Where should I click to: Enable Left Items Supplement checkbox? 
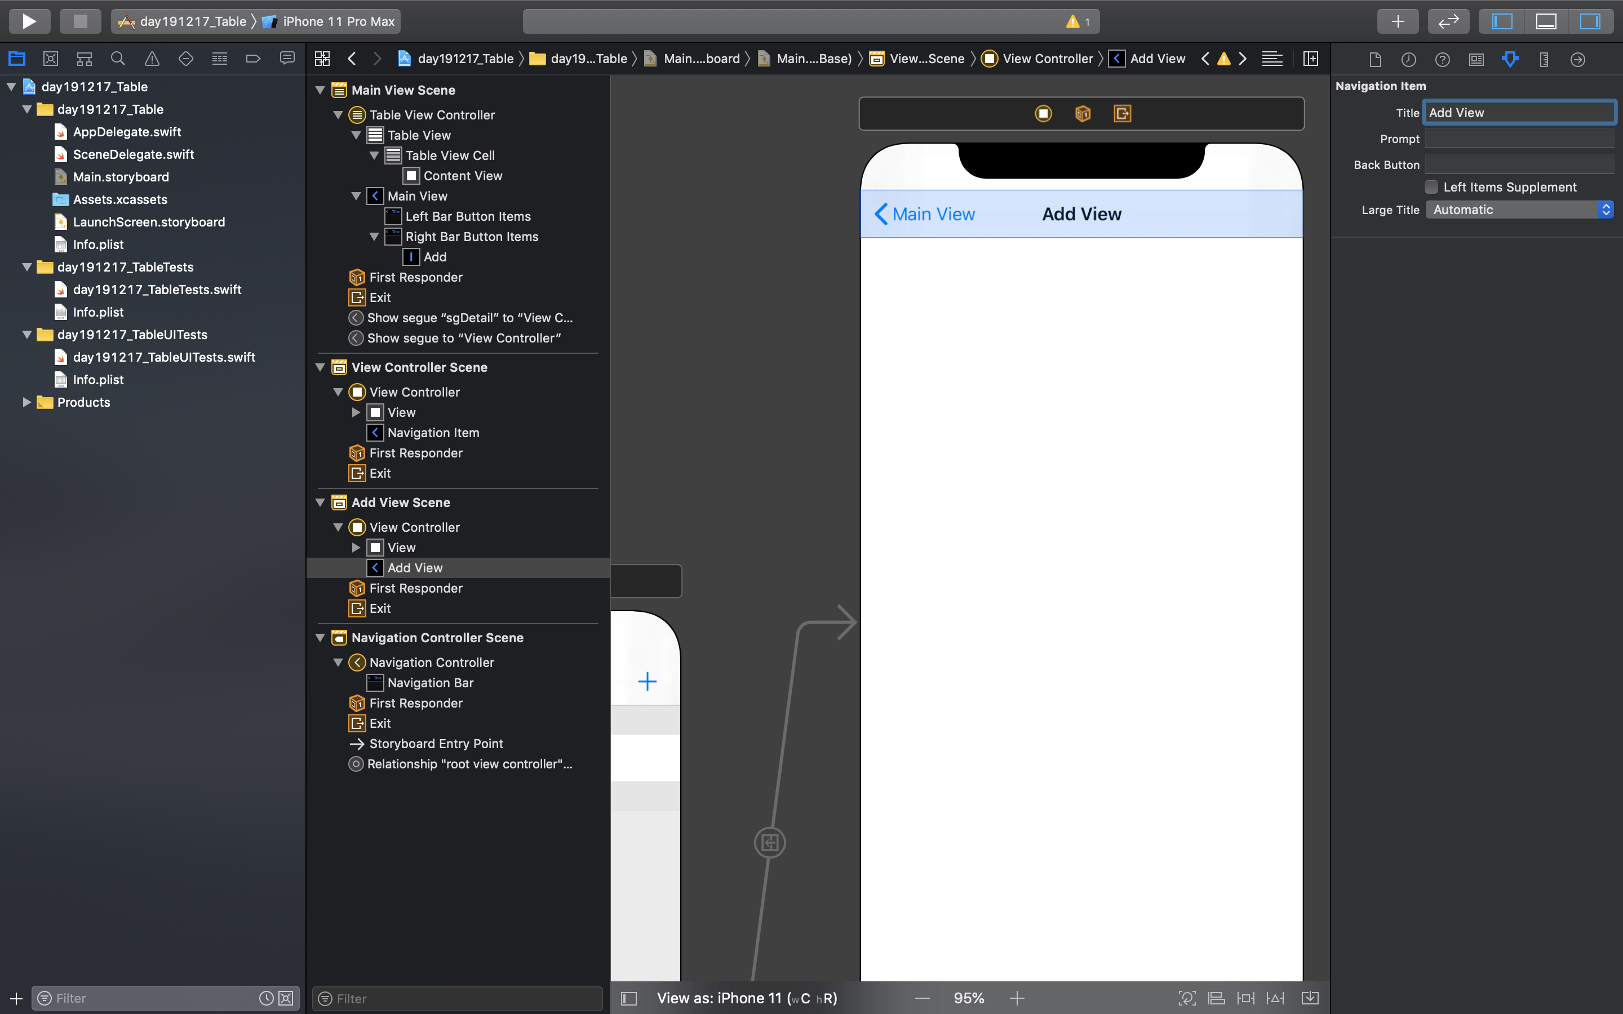pos(1431,187)
